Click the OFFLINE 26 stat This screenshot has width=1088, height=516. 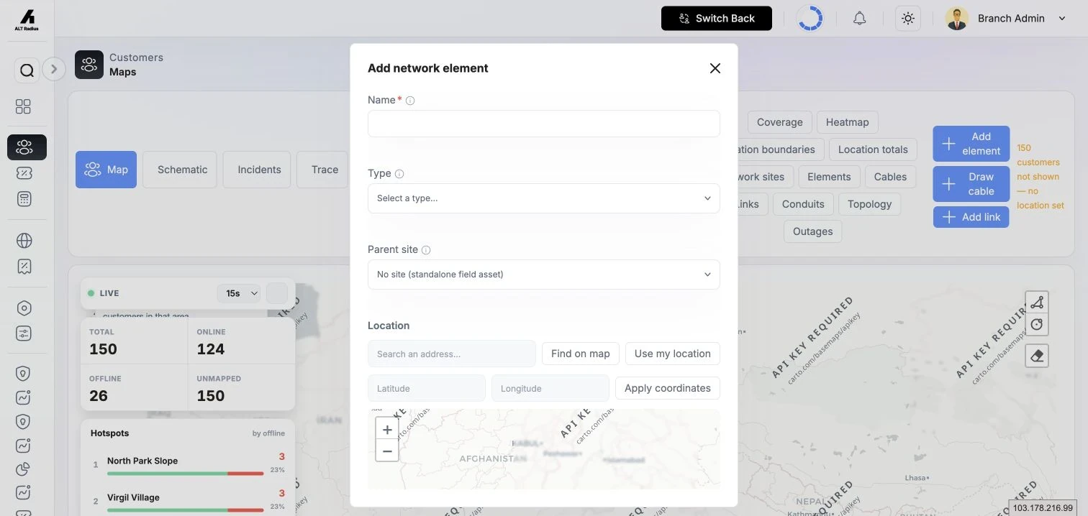135,389
